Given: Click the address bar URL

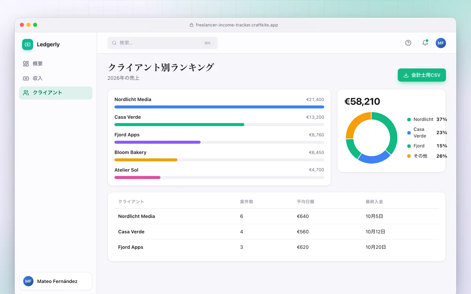Looking at the screenshot, I should 237,25.
